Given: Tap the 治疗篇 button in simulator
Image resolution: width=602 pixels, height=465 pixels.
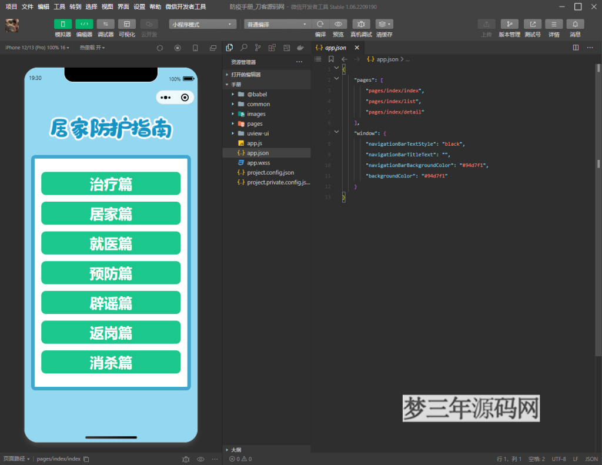Looking at the screenshot, I should click(x=111, y=183).
